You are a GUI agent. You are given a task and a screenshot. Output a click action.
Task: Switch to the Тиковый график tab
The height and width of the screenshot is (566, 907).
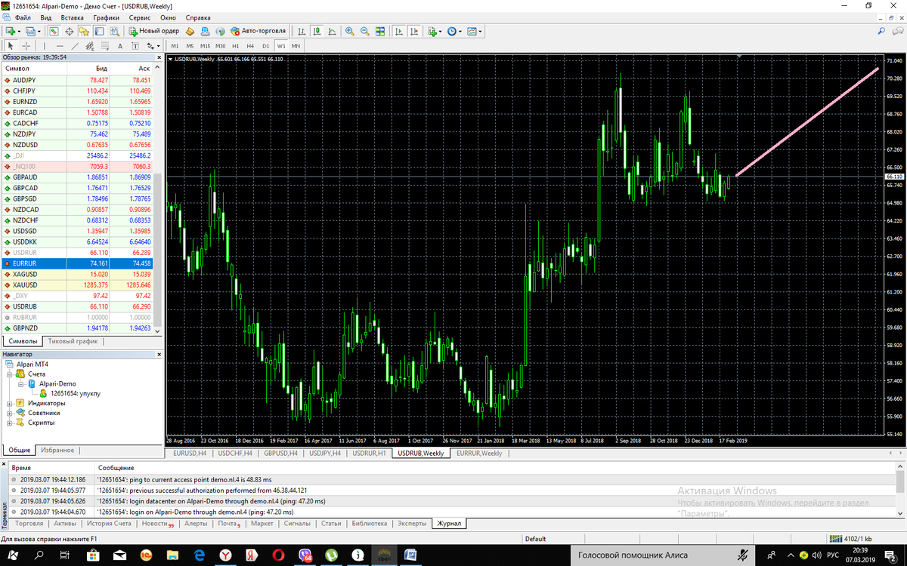(73, 341)
